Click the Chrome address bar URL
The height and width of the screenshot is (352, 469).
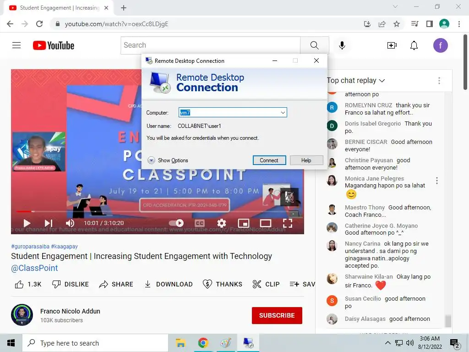point(116,24)
